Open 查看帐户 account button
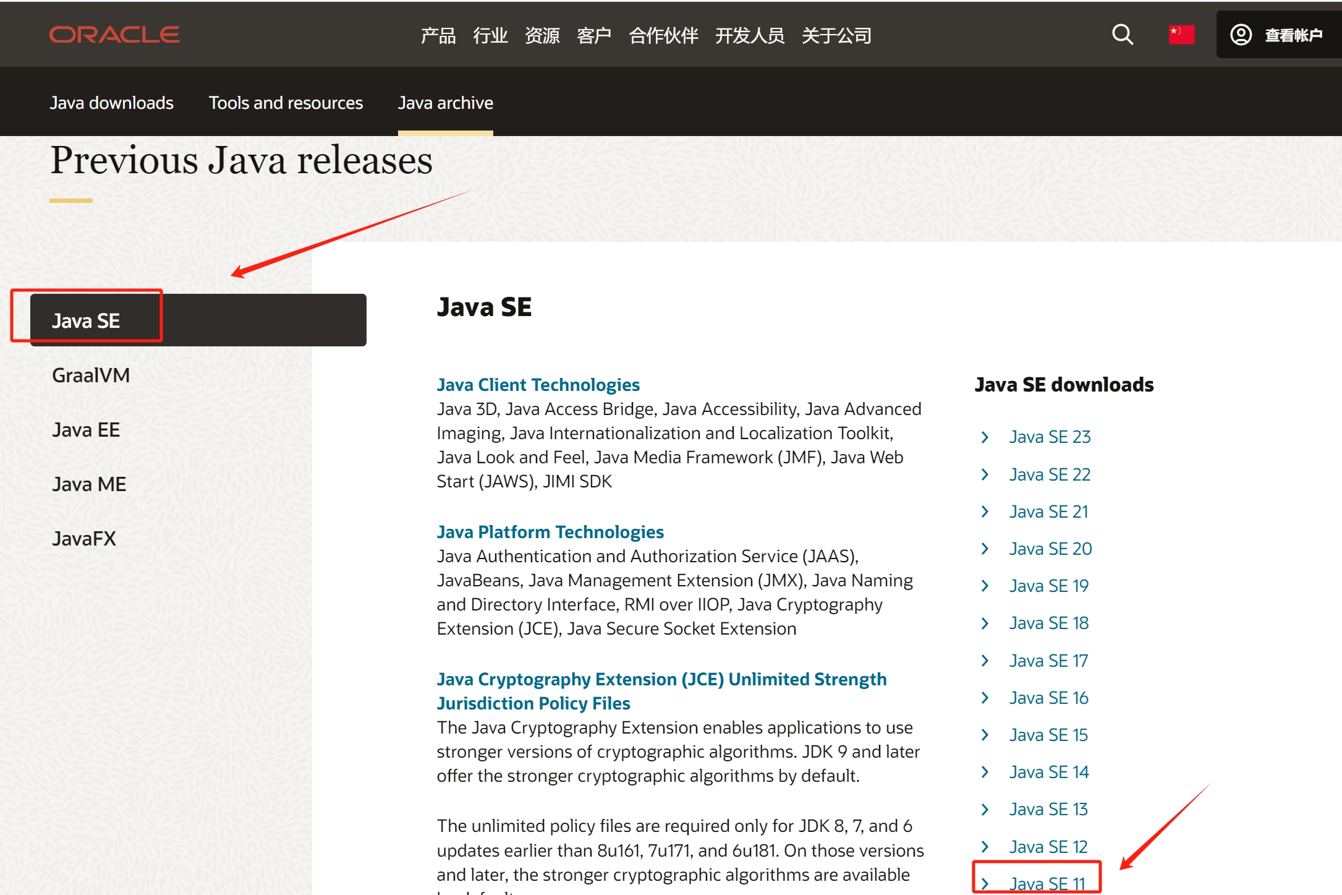Image resolution: width=1342 pixels, height=895 pixels. tap(1279, 35)
